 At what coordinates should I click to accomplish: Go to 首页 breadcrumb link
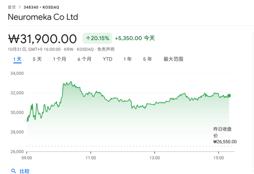click(x=12, y=7)
